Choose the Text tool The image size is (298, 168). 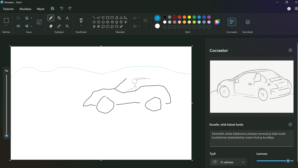pos(67,18)
